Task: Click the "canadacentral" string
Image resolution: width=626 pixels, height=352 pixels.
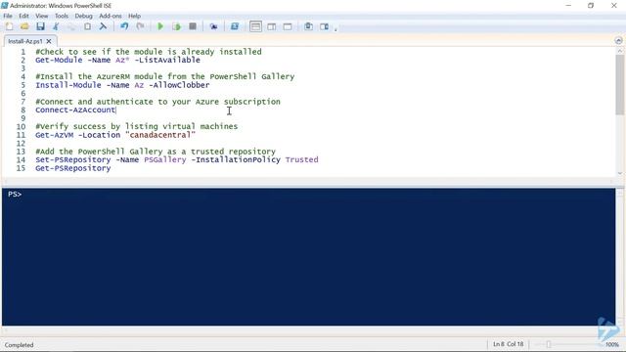Action: pos(160,135)
